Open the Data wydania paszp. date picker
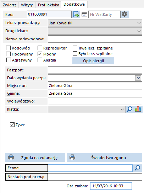The width and height of the screenshot is (144, 193). (138, 78)
